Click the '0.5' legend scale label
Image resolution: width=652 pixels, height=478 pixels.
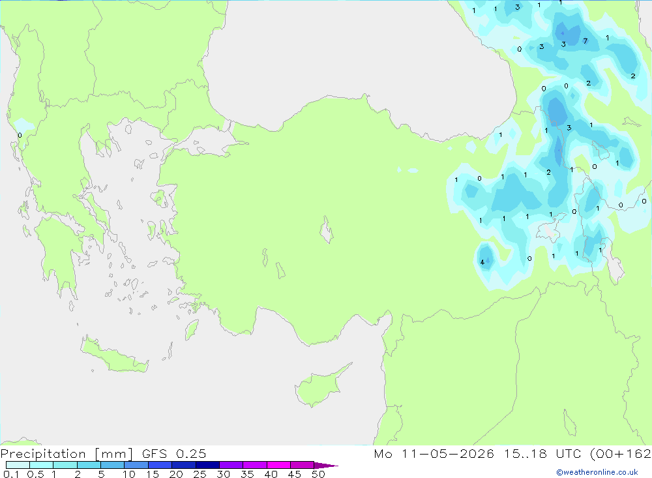coord(35,474)
